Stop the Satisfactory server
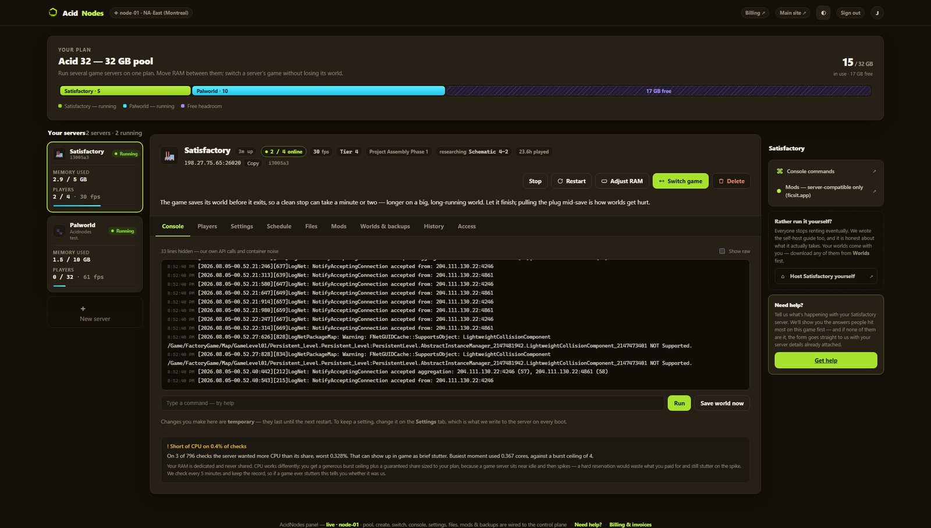 535,181
